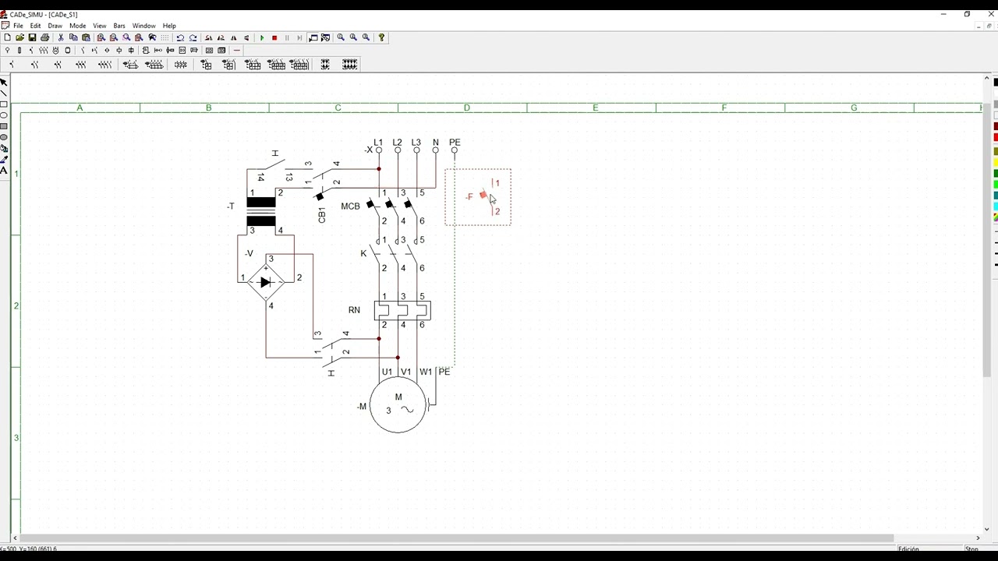Image resolution: width=998 pixels, height=561 pixels.
Task: Select the pure red color swatch
Action: (996, 137)
